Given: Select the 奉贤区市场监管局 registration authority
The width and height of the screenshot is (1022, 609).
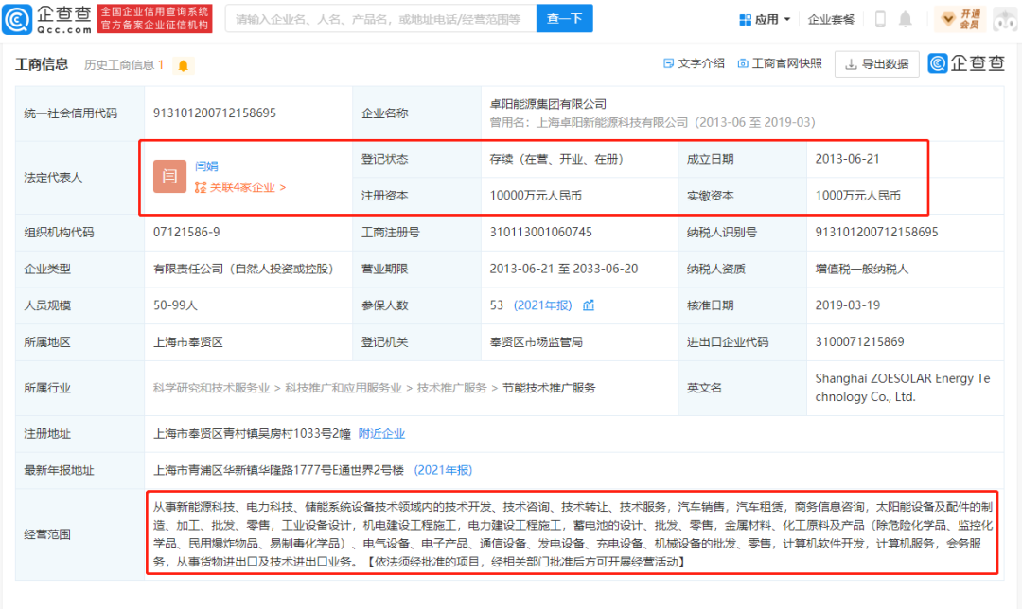Looking at the screenshot, I should pyautogui.click(x=536, y=342).
